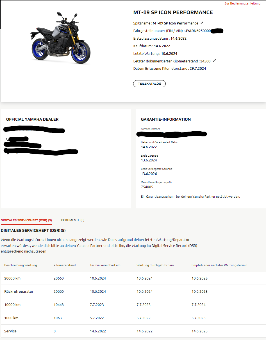Select the 10000 km service row

pyautogui.click(x=133, y=305)
